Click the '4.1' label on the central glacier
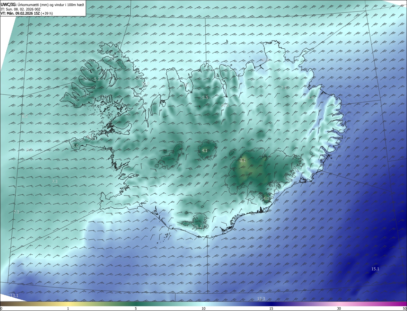The width and height of the screenshot is (407, 311). 205,151
